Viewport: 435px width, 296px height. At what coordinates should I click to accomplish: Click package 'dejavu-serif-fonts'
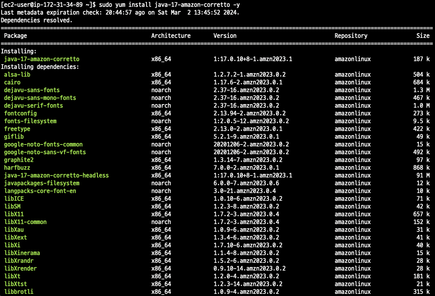(x=34, y=105)
